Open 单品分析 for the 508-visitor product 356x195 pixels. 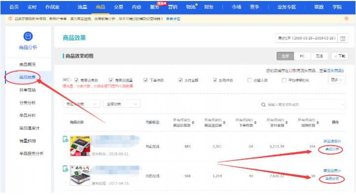[332, 179]
